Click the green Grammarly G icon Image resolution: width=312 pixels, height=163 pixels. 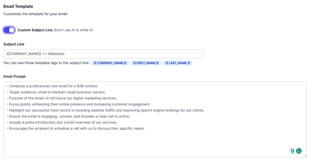point(299,151)
